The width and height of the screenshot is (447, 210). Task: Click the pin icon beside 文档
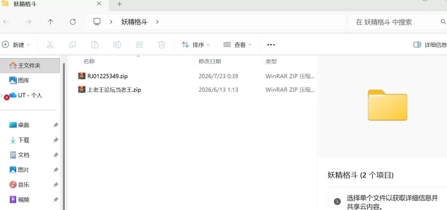click(56, 155)
